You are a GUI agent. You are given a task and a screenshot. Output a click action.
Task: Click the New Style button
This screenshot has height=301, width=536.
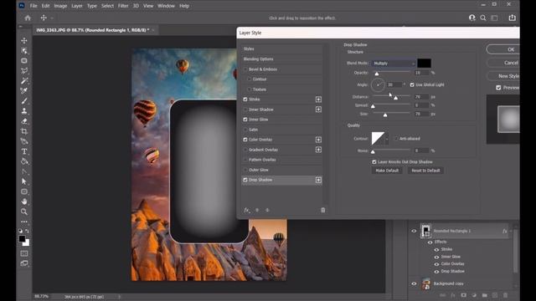(503, 76)
